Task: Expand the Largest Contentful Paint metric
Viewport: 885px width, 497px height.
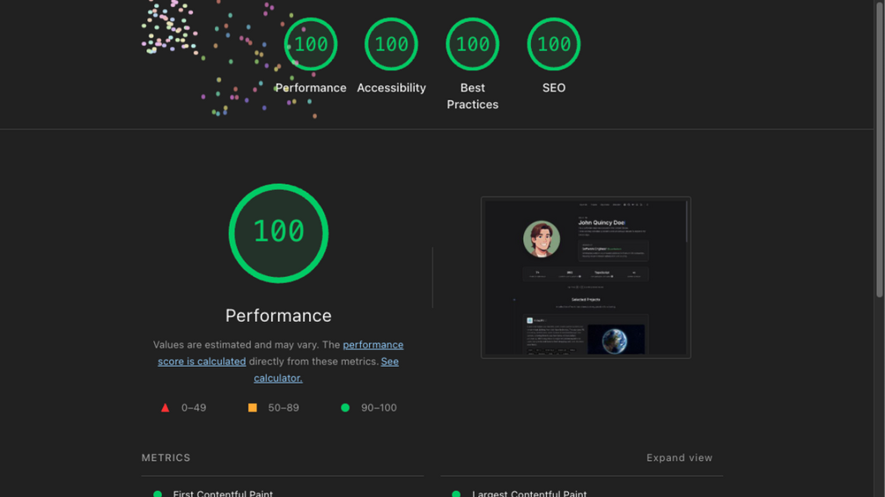Action: pos(529,493)
